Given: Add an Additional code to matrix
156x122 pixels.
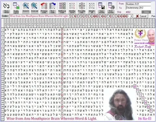Looking at the screenshot, I should [62, 8].
